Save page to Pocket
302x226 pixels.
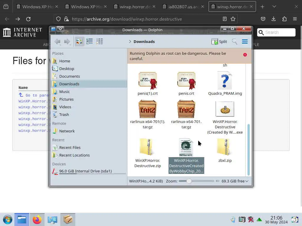pyautogui.click(x=263, y=19)
